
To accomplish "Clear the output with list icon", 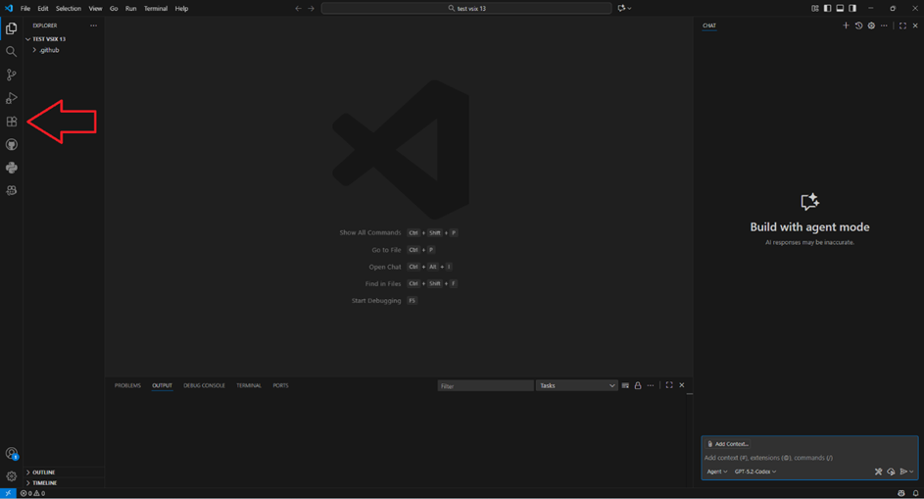I will point(625,385).
